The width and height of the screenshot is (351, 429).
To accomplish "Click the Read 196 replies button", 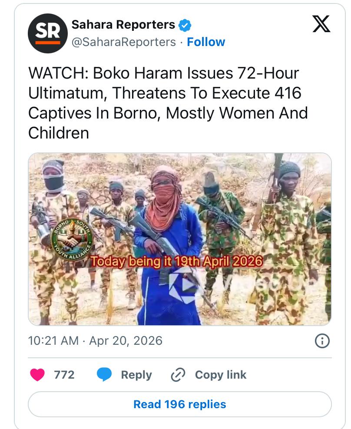I will coord(179,404).
